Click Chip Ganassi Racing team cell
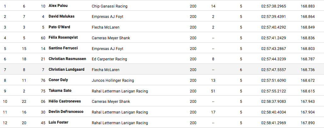Viewport: 324px width, 128px height. (x=109, y=6)
